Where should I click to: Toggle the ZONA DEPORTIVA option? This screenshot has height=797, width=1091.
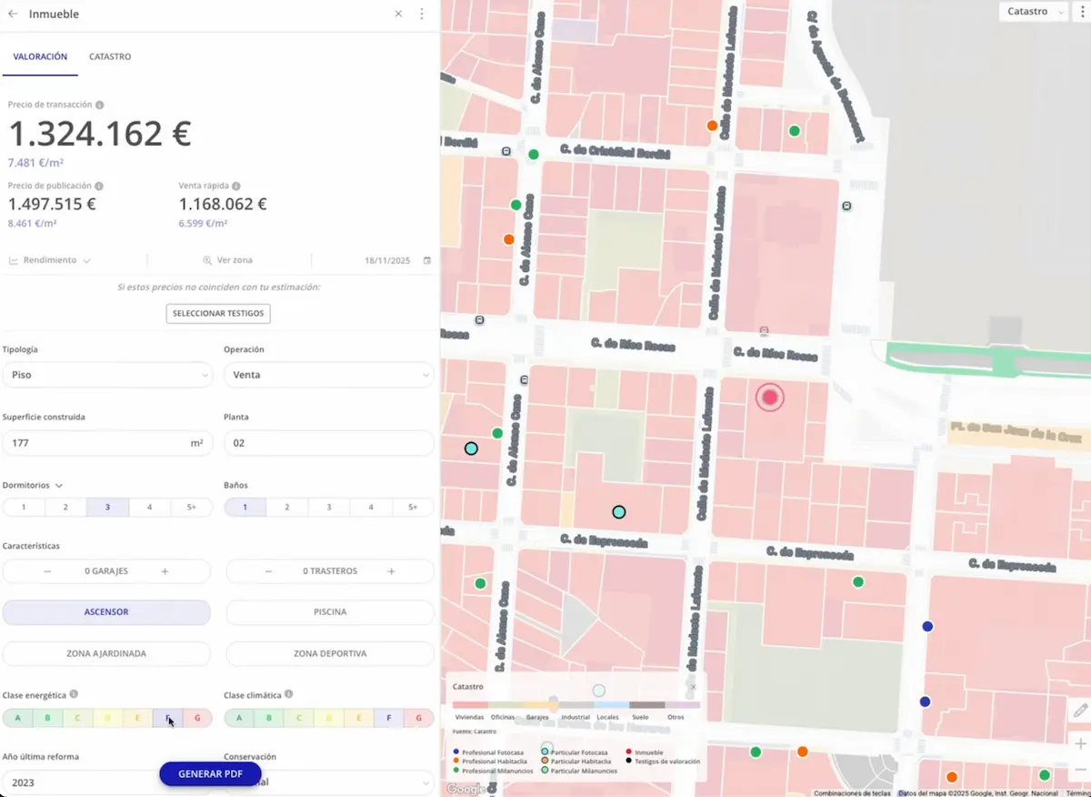coord(329,653)
